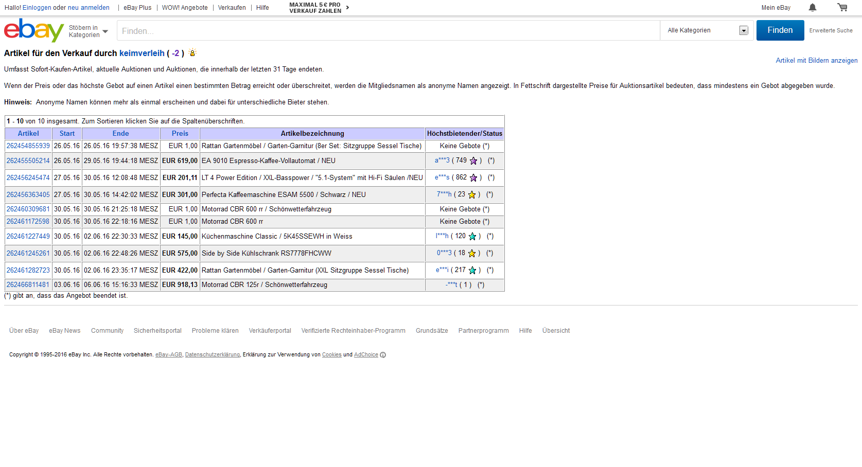Open item number 262456245474
Viewport: 862px width, 467px height.
(28, 178)
